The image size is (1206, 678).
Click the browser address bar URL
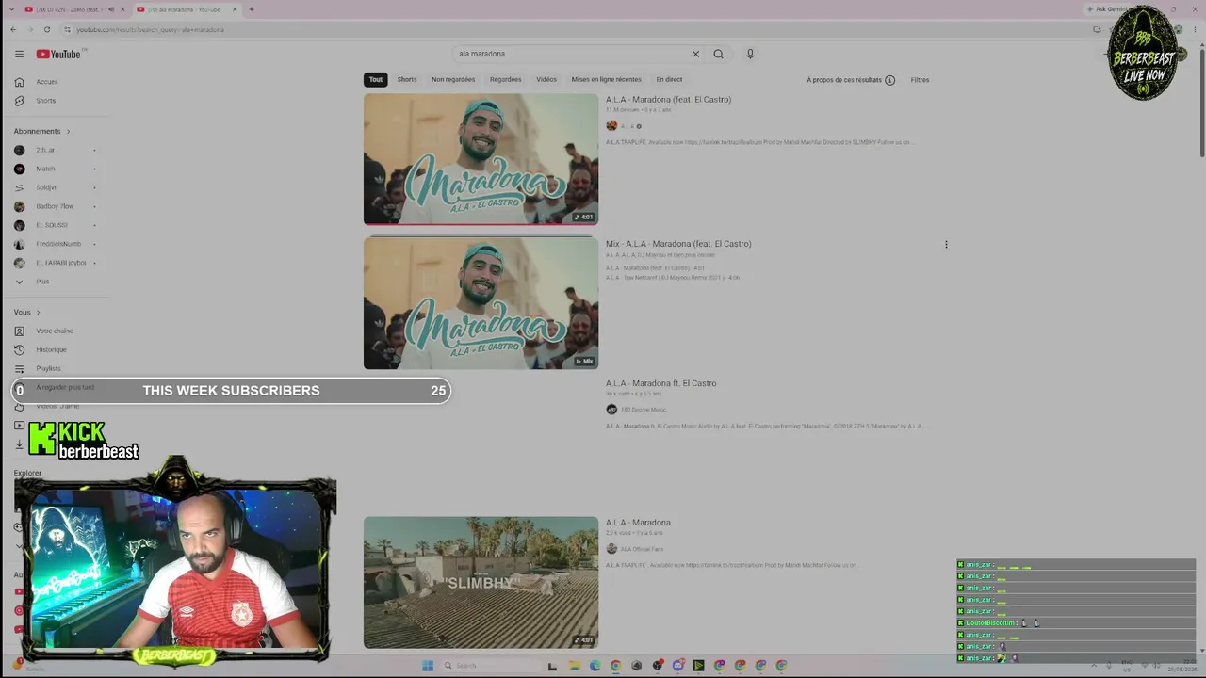[151, 30]
